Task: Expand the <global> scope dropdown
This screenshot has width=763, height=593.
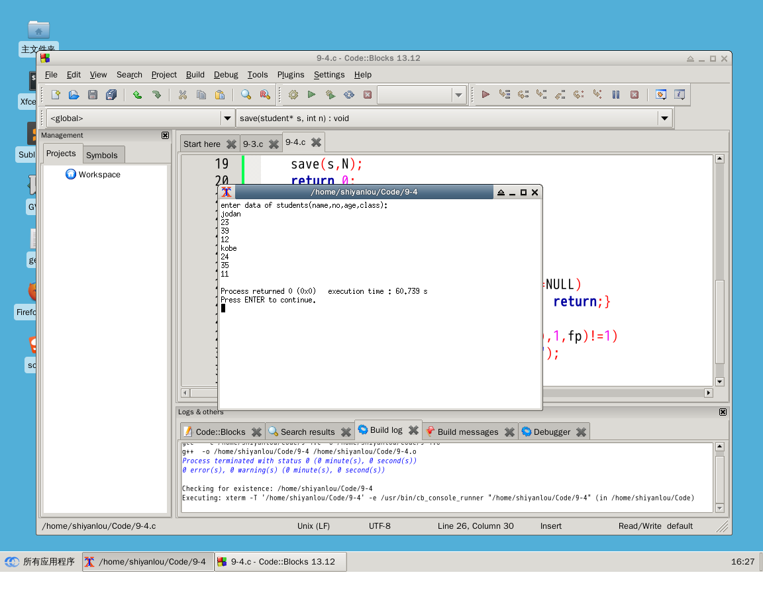Action: click(x=227, y=118)
